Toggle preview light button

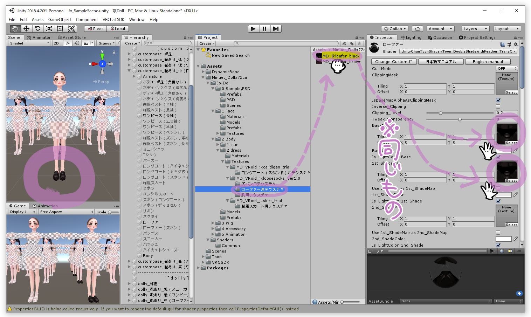point(510,251)
